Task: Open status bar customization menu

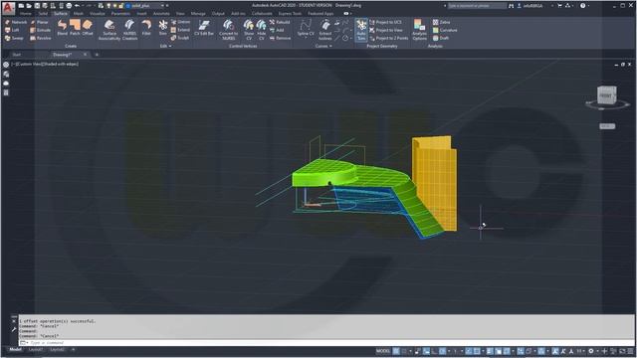Action: tap(630, 351)
